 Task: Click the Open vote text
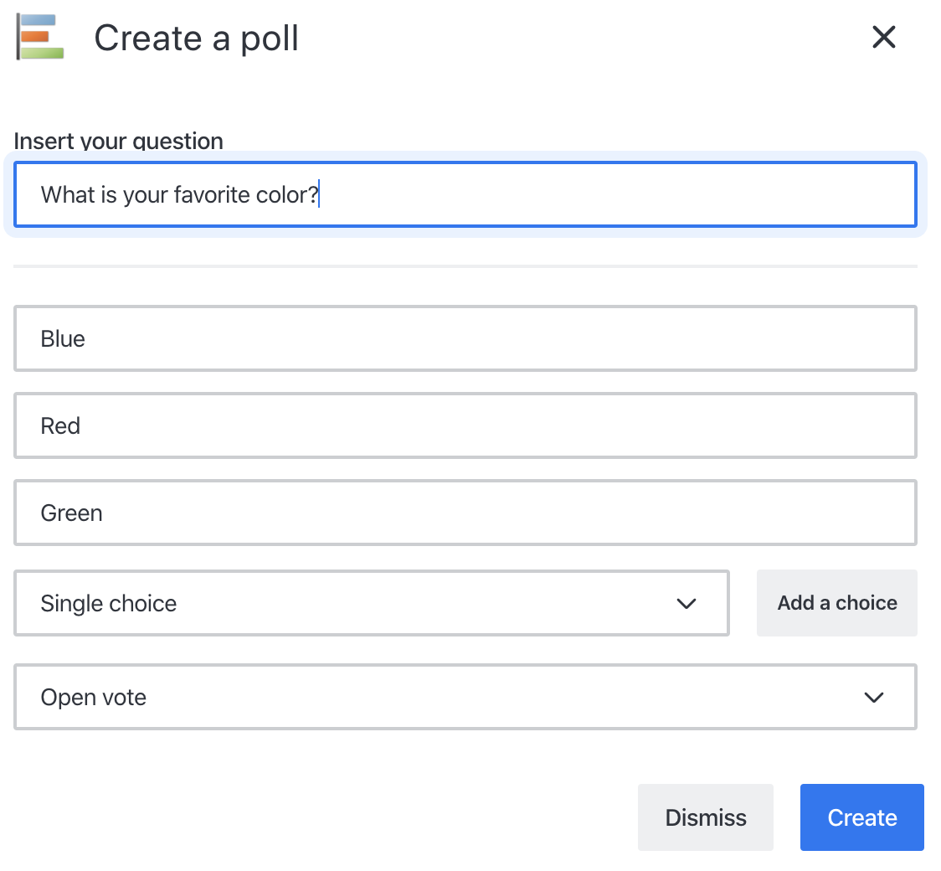click(93, 697)
